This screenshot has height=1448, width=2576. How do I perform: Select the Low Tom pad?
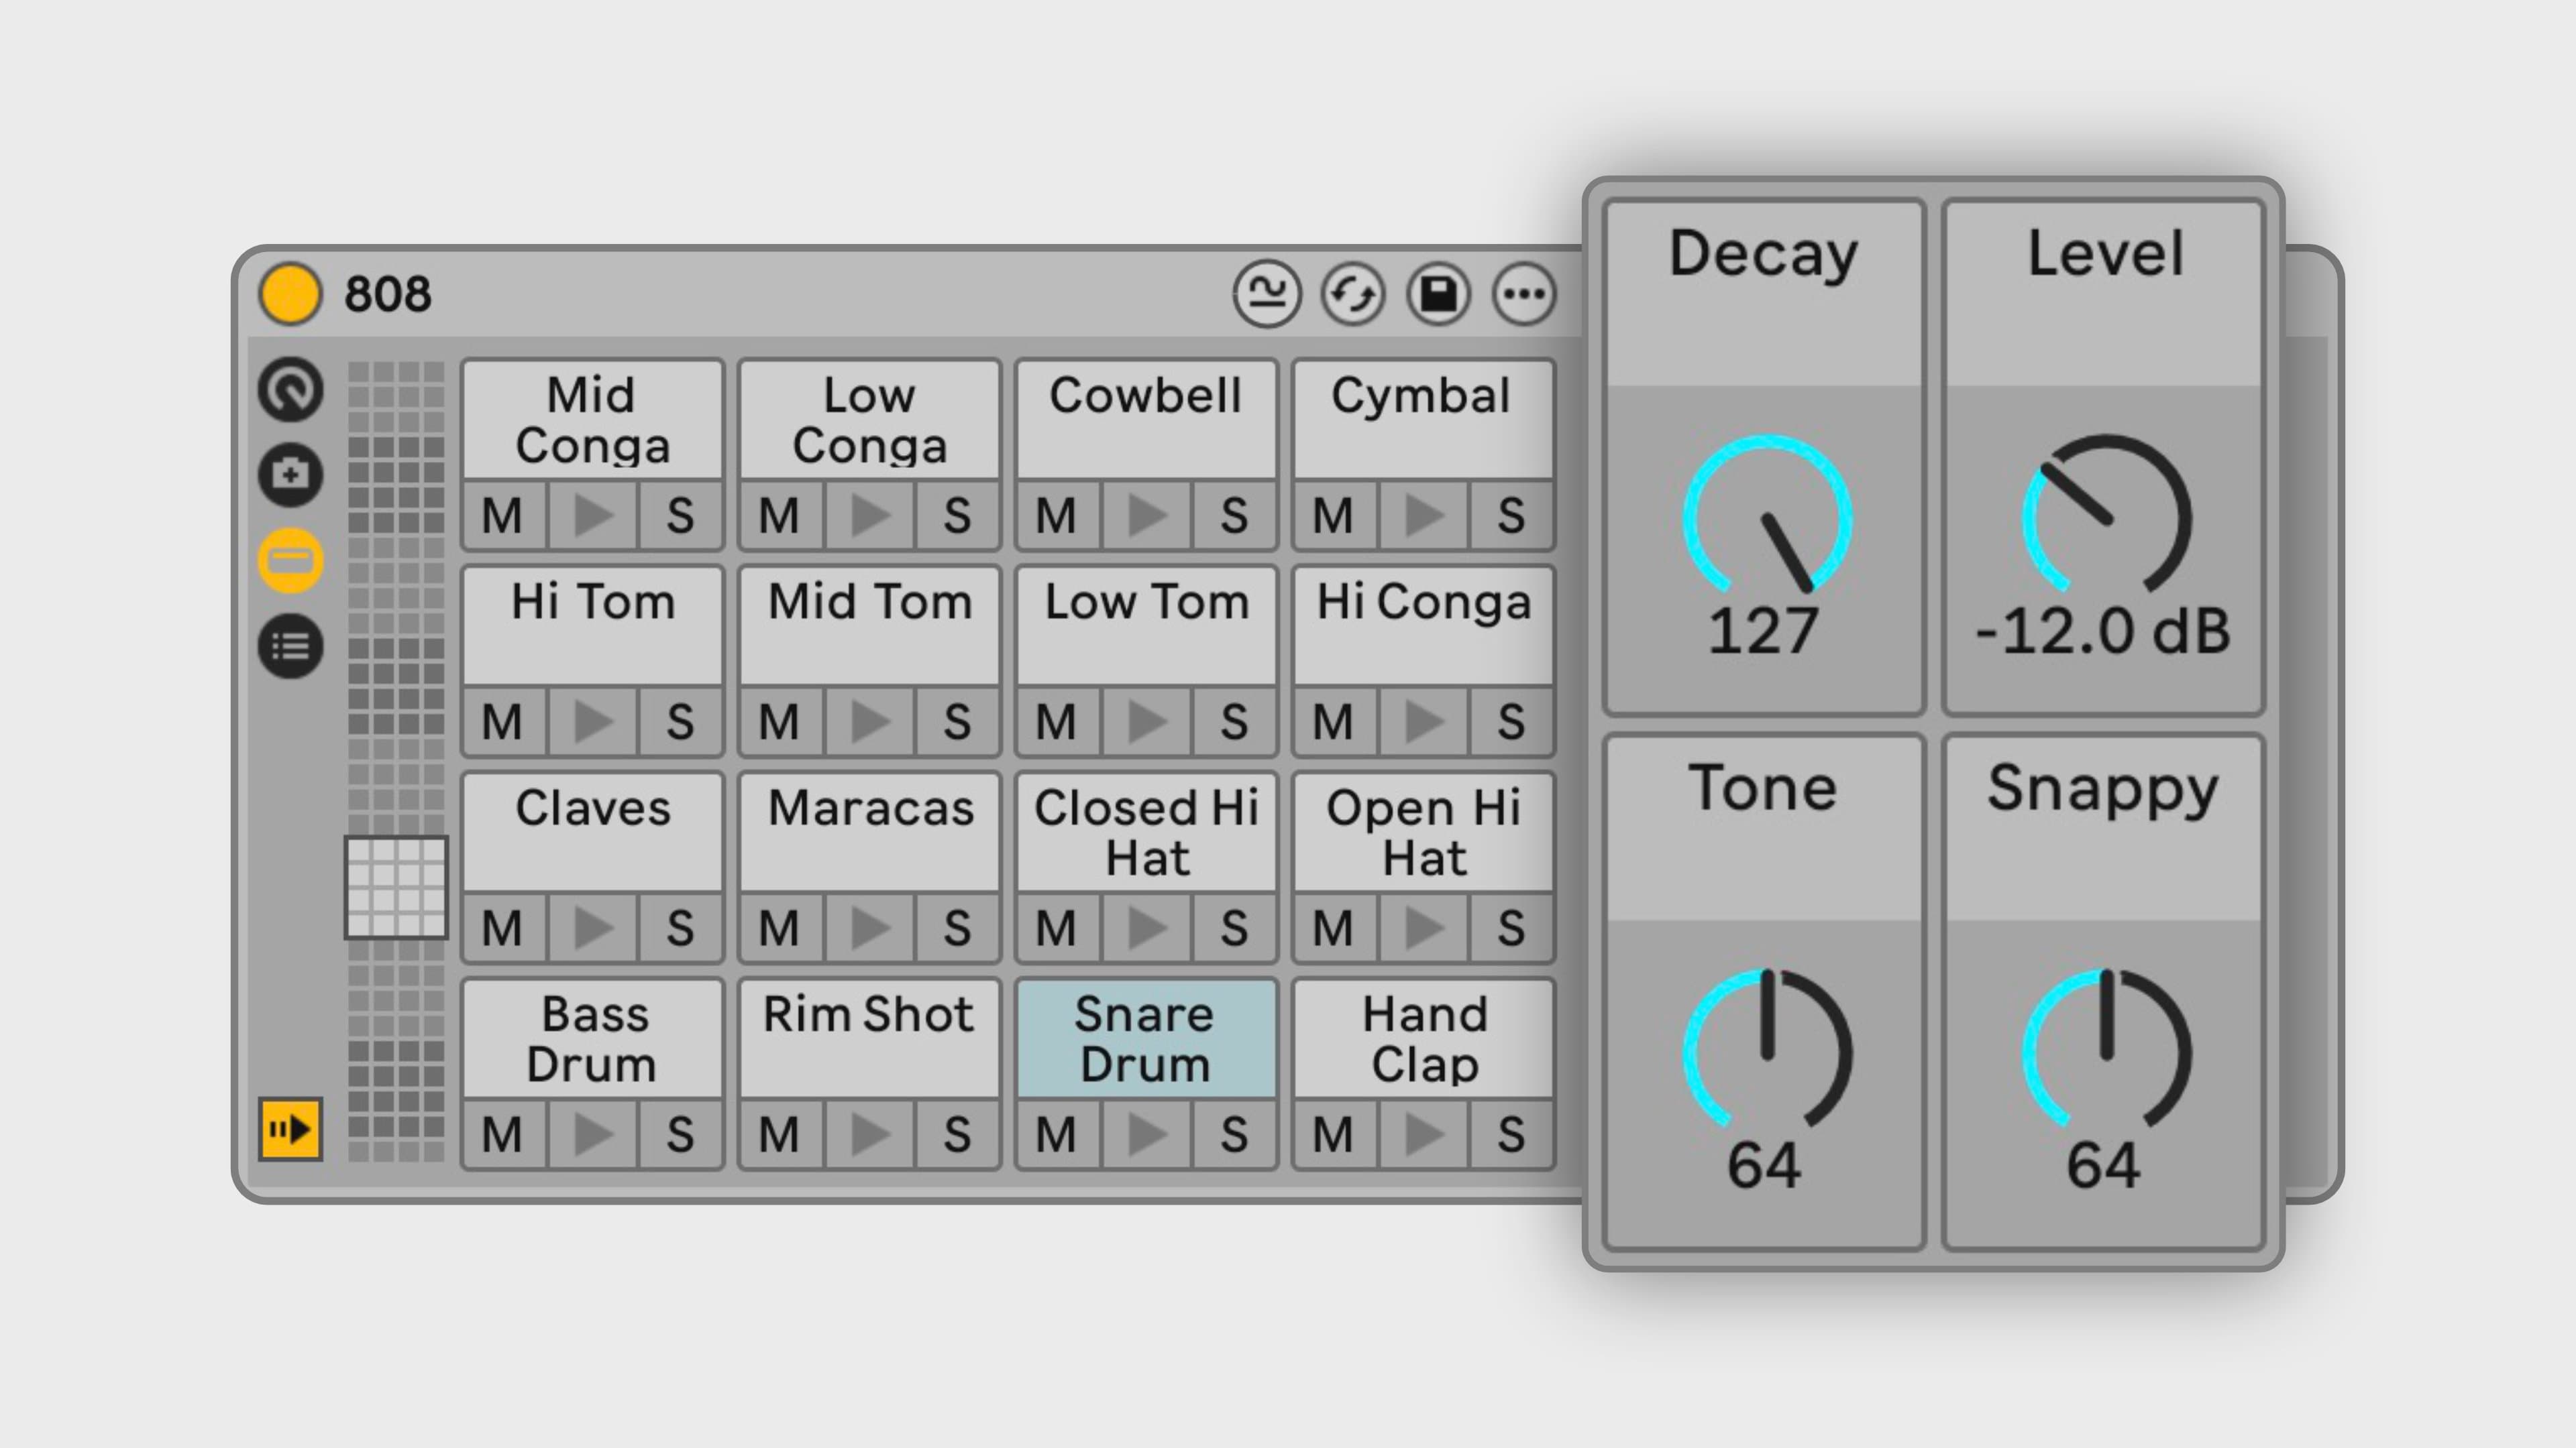point(1146,627)
